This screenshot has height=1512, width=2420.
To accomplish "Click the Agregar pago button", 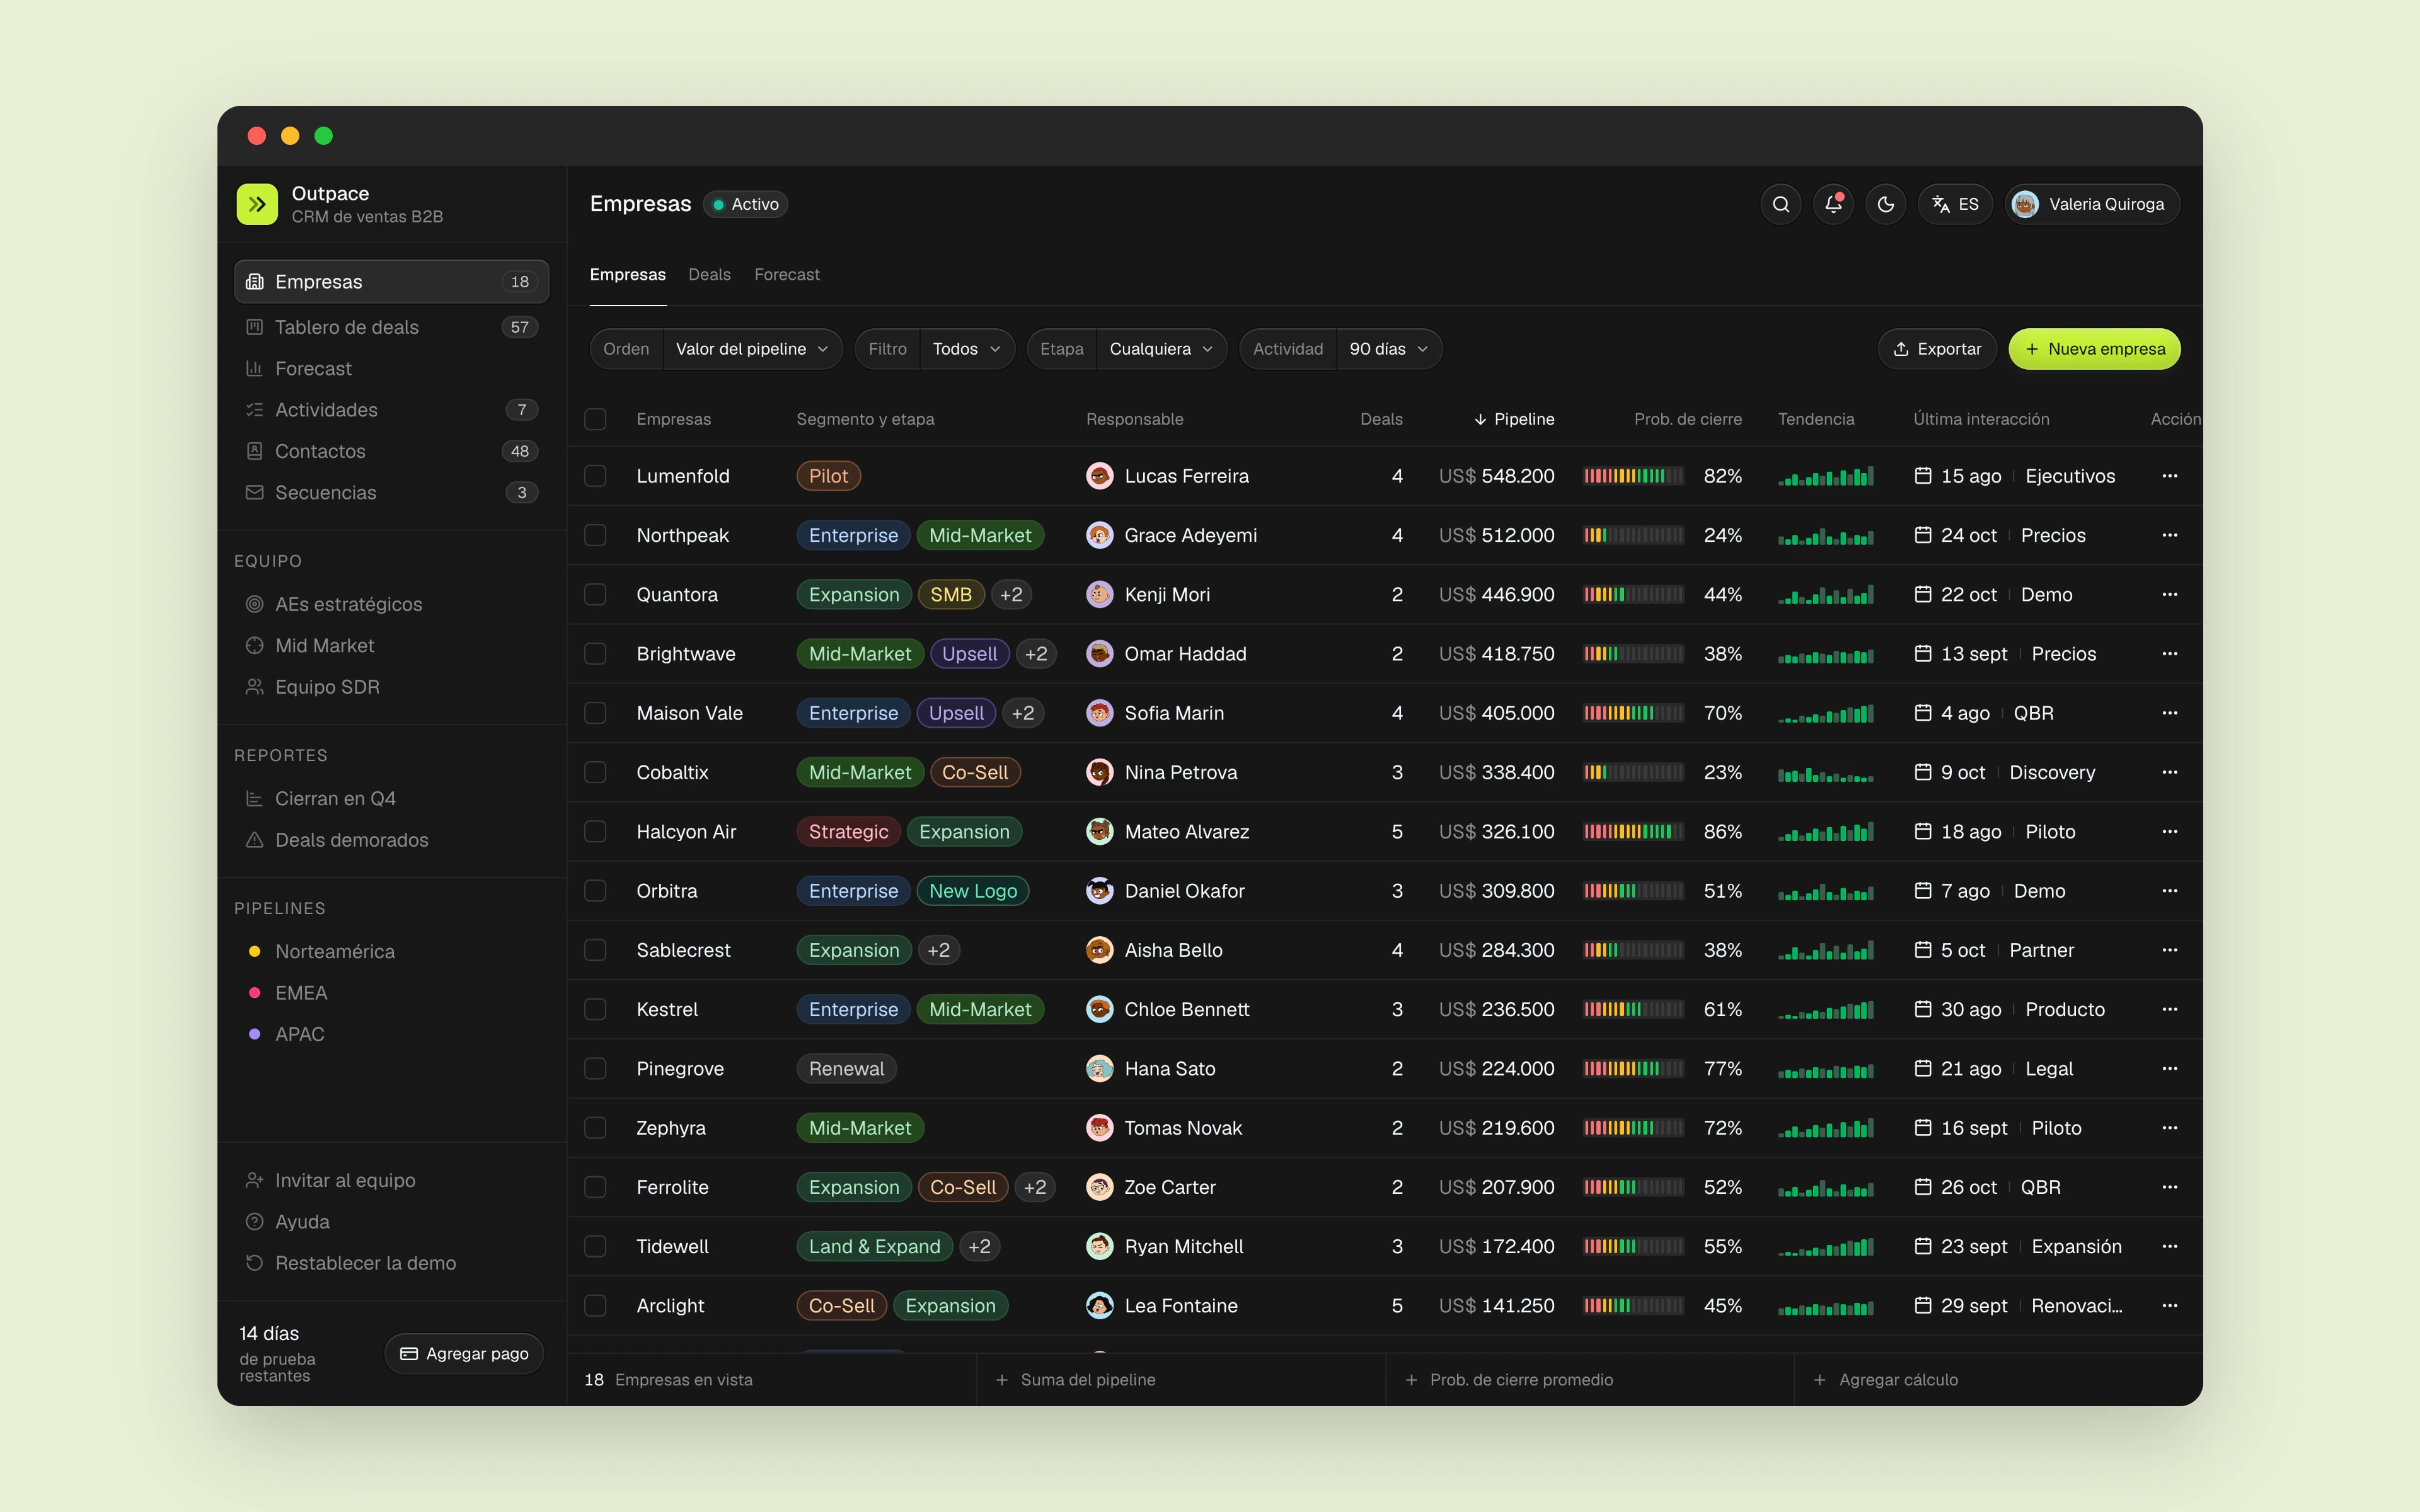I will [464, 1353].
